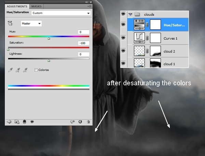Collapse the clouds layer group
The width and height of the screenshot is (205, 156).
pyautogui.click(x=130, y=15)
